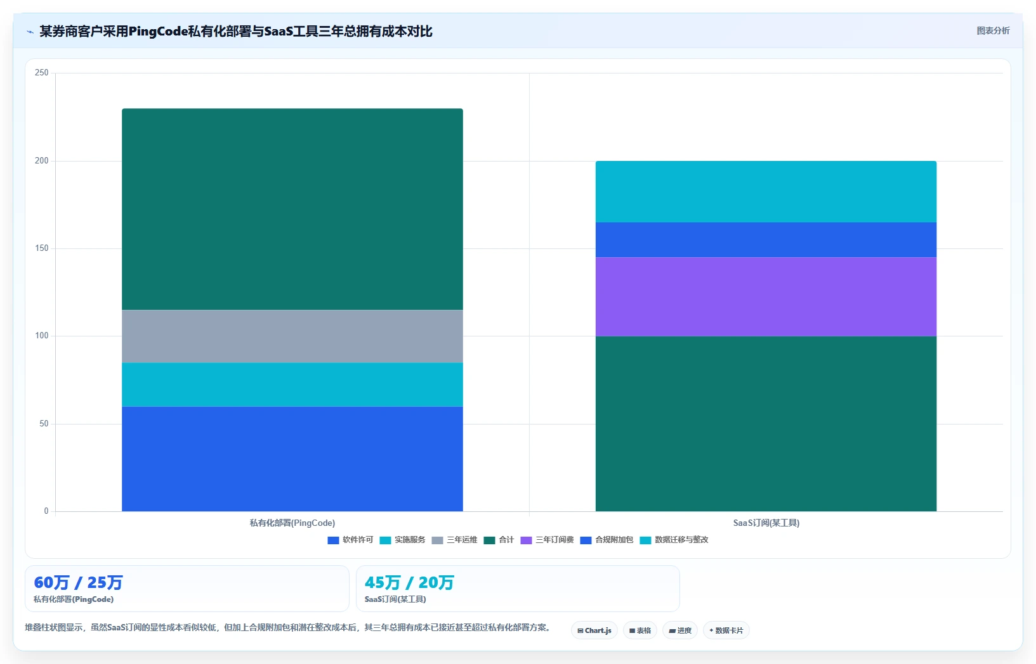Image resolution: width=1036 pixels, height=664 pixels.
Task: Click the 图表分析 label in the header
Action: pyautogui.click(x=993, y=30)
